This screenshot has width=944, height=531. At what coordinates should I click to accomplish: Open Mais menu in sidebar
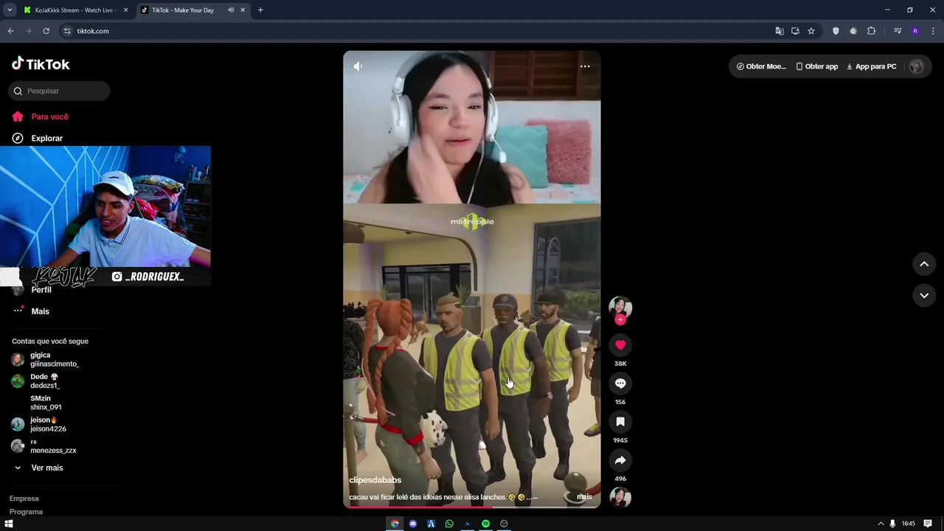click(40, 311)
